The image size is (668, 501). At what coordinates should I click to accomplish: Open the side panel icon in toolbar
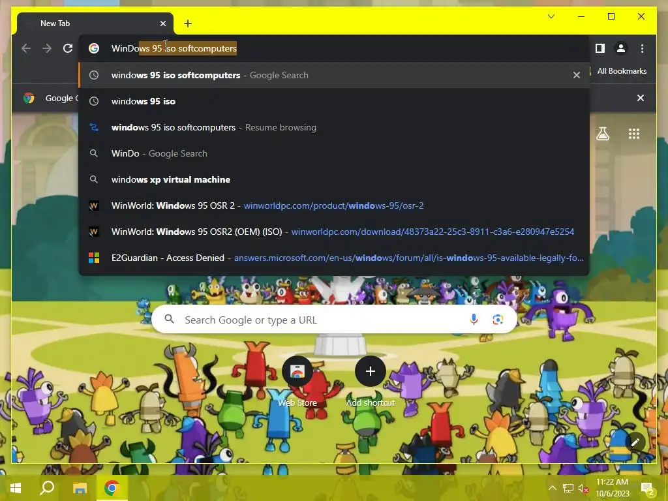[x=600, y=48]
